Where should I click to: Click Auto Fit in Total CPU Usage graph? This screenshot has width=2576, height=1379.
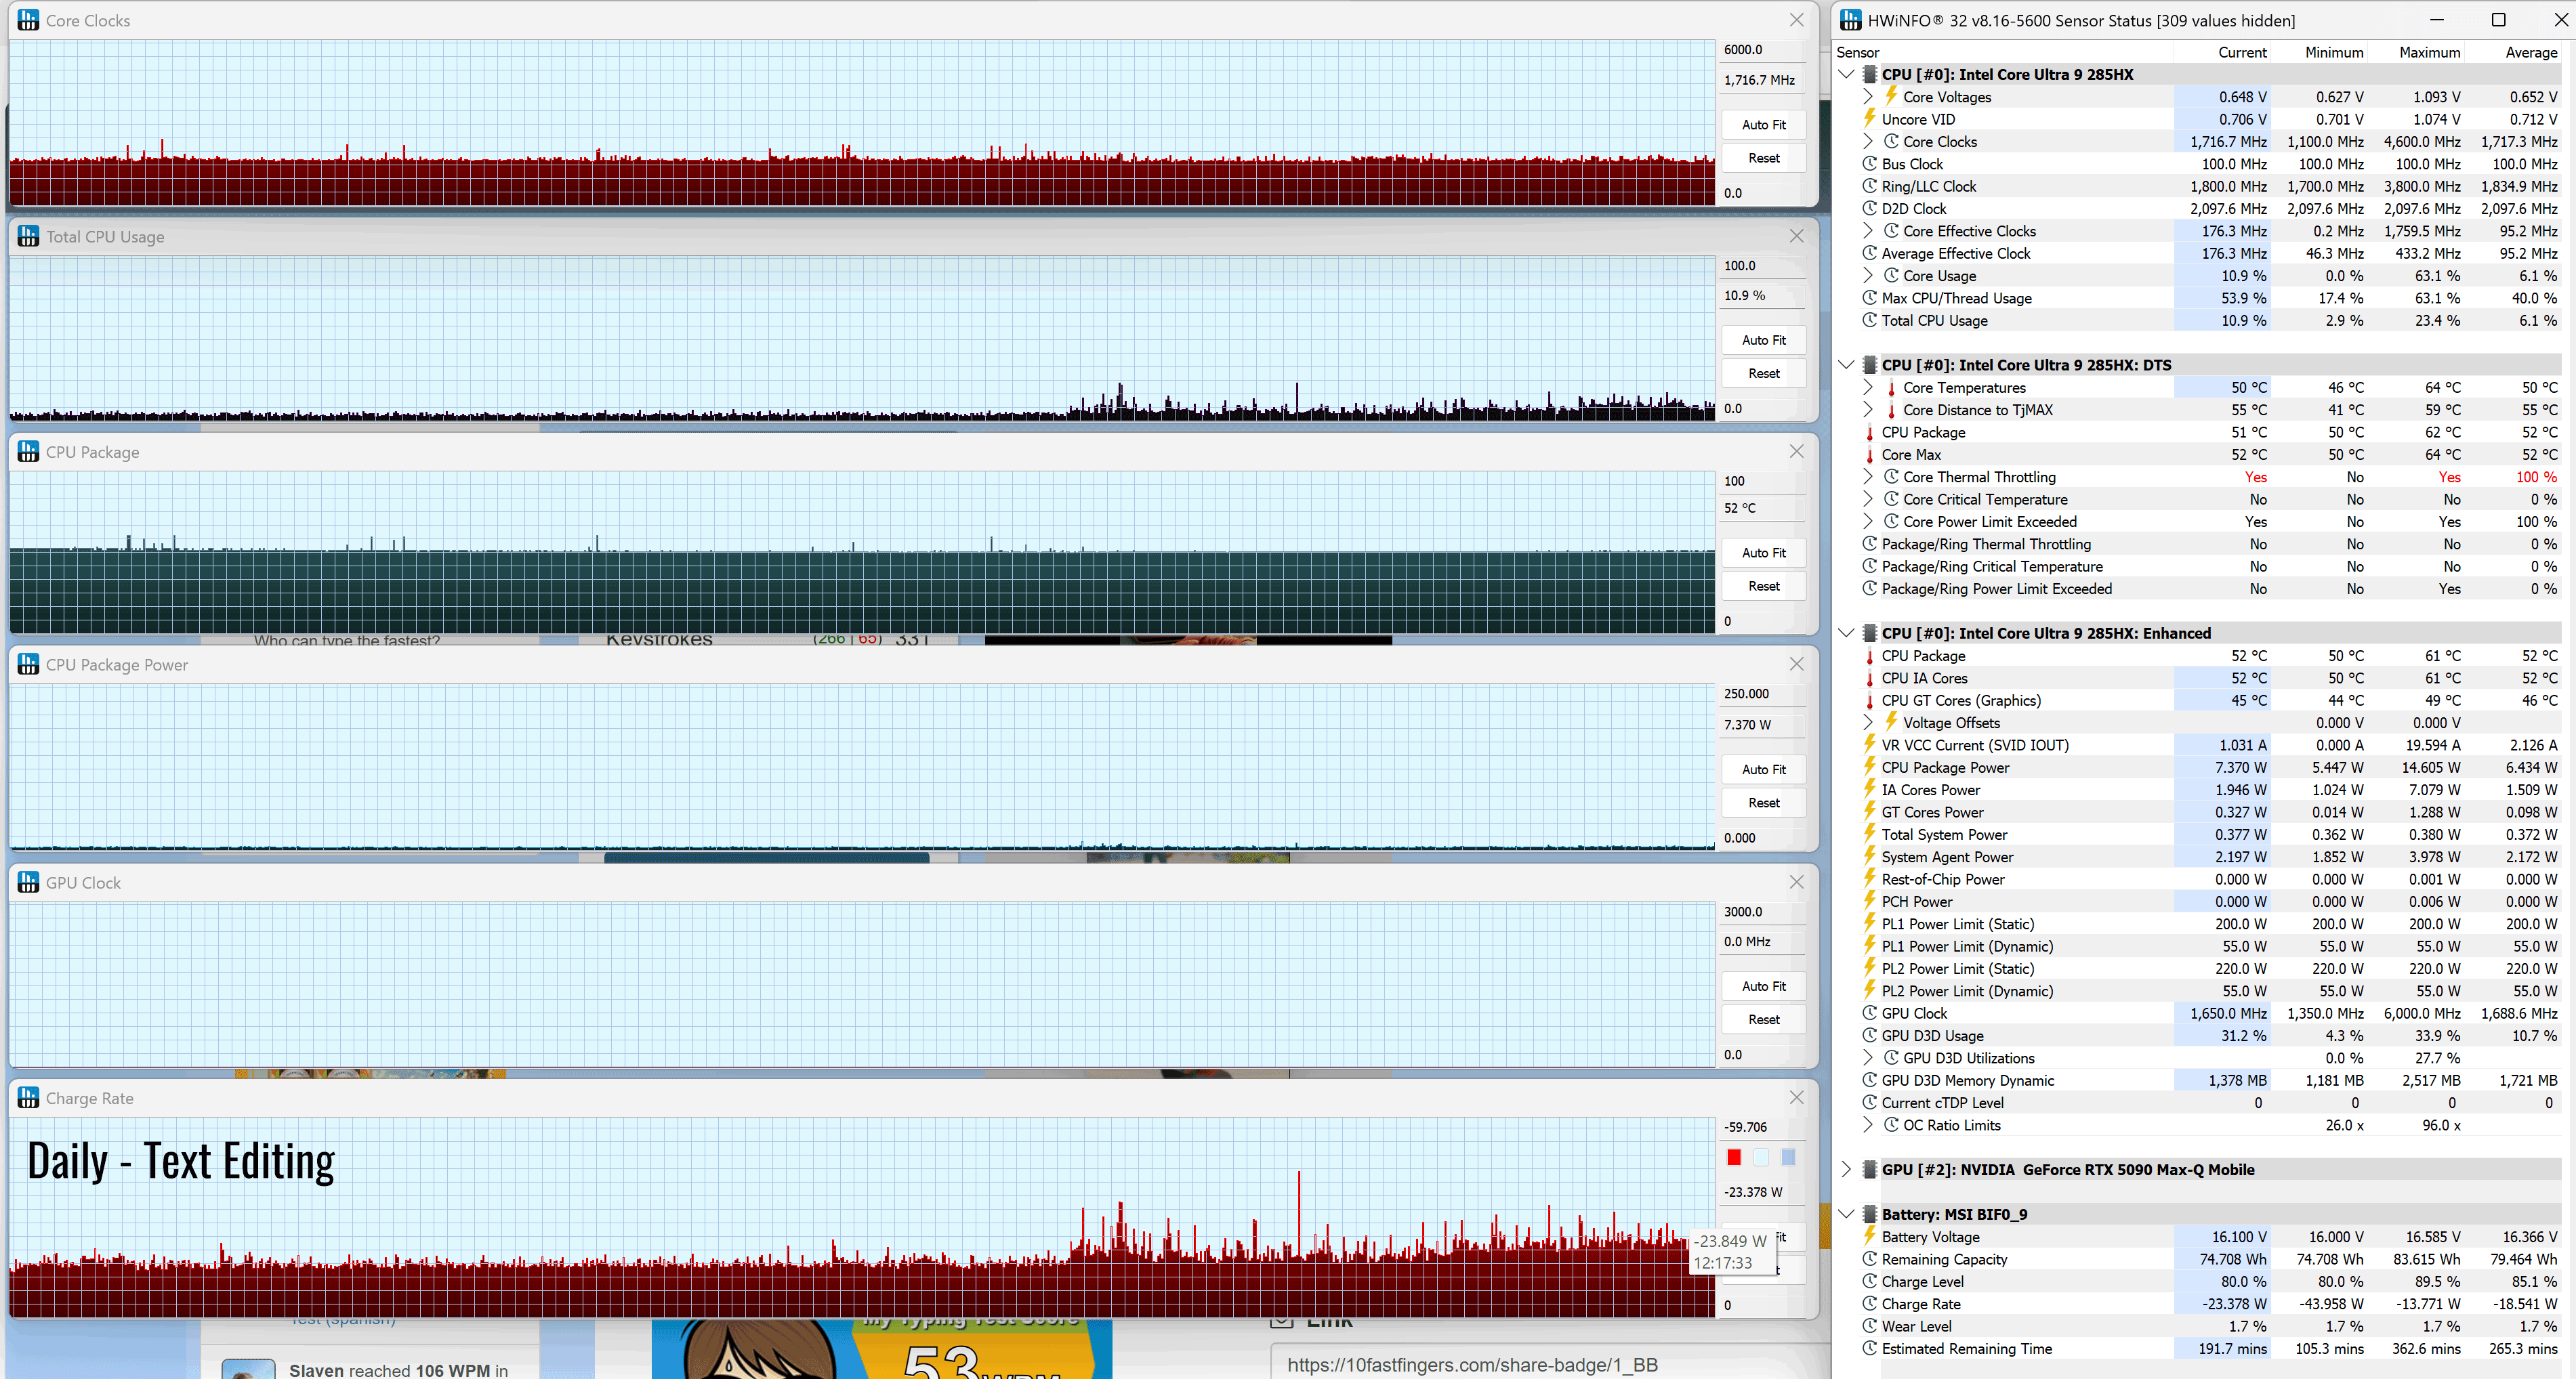1763,340
